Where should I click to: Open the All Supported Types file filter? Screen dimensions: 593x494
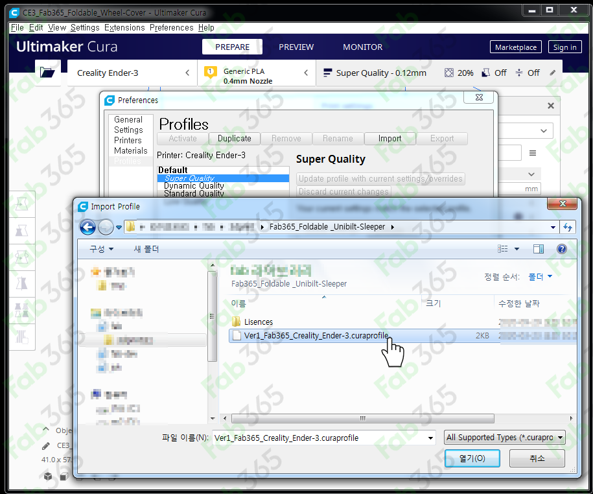tap(504, 438)
